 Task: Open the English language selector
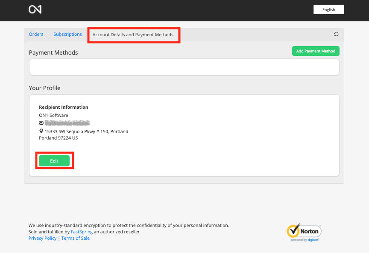tap(328, 9)
